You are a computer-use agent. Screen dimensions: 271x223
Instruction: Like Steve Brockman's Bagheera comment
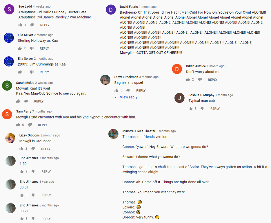(117, 90)
